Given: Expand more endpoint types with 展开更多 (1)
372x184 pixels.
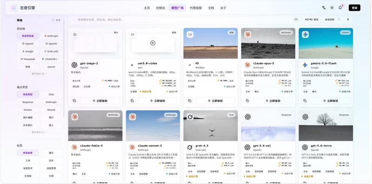Looking at the screenshot, I should [40, 132].
